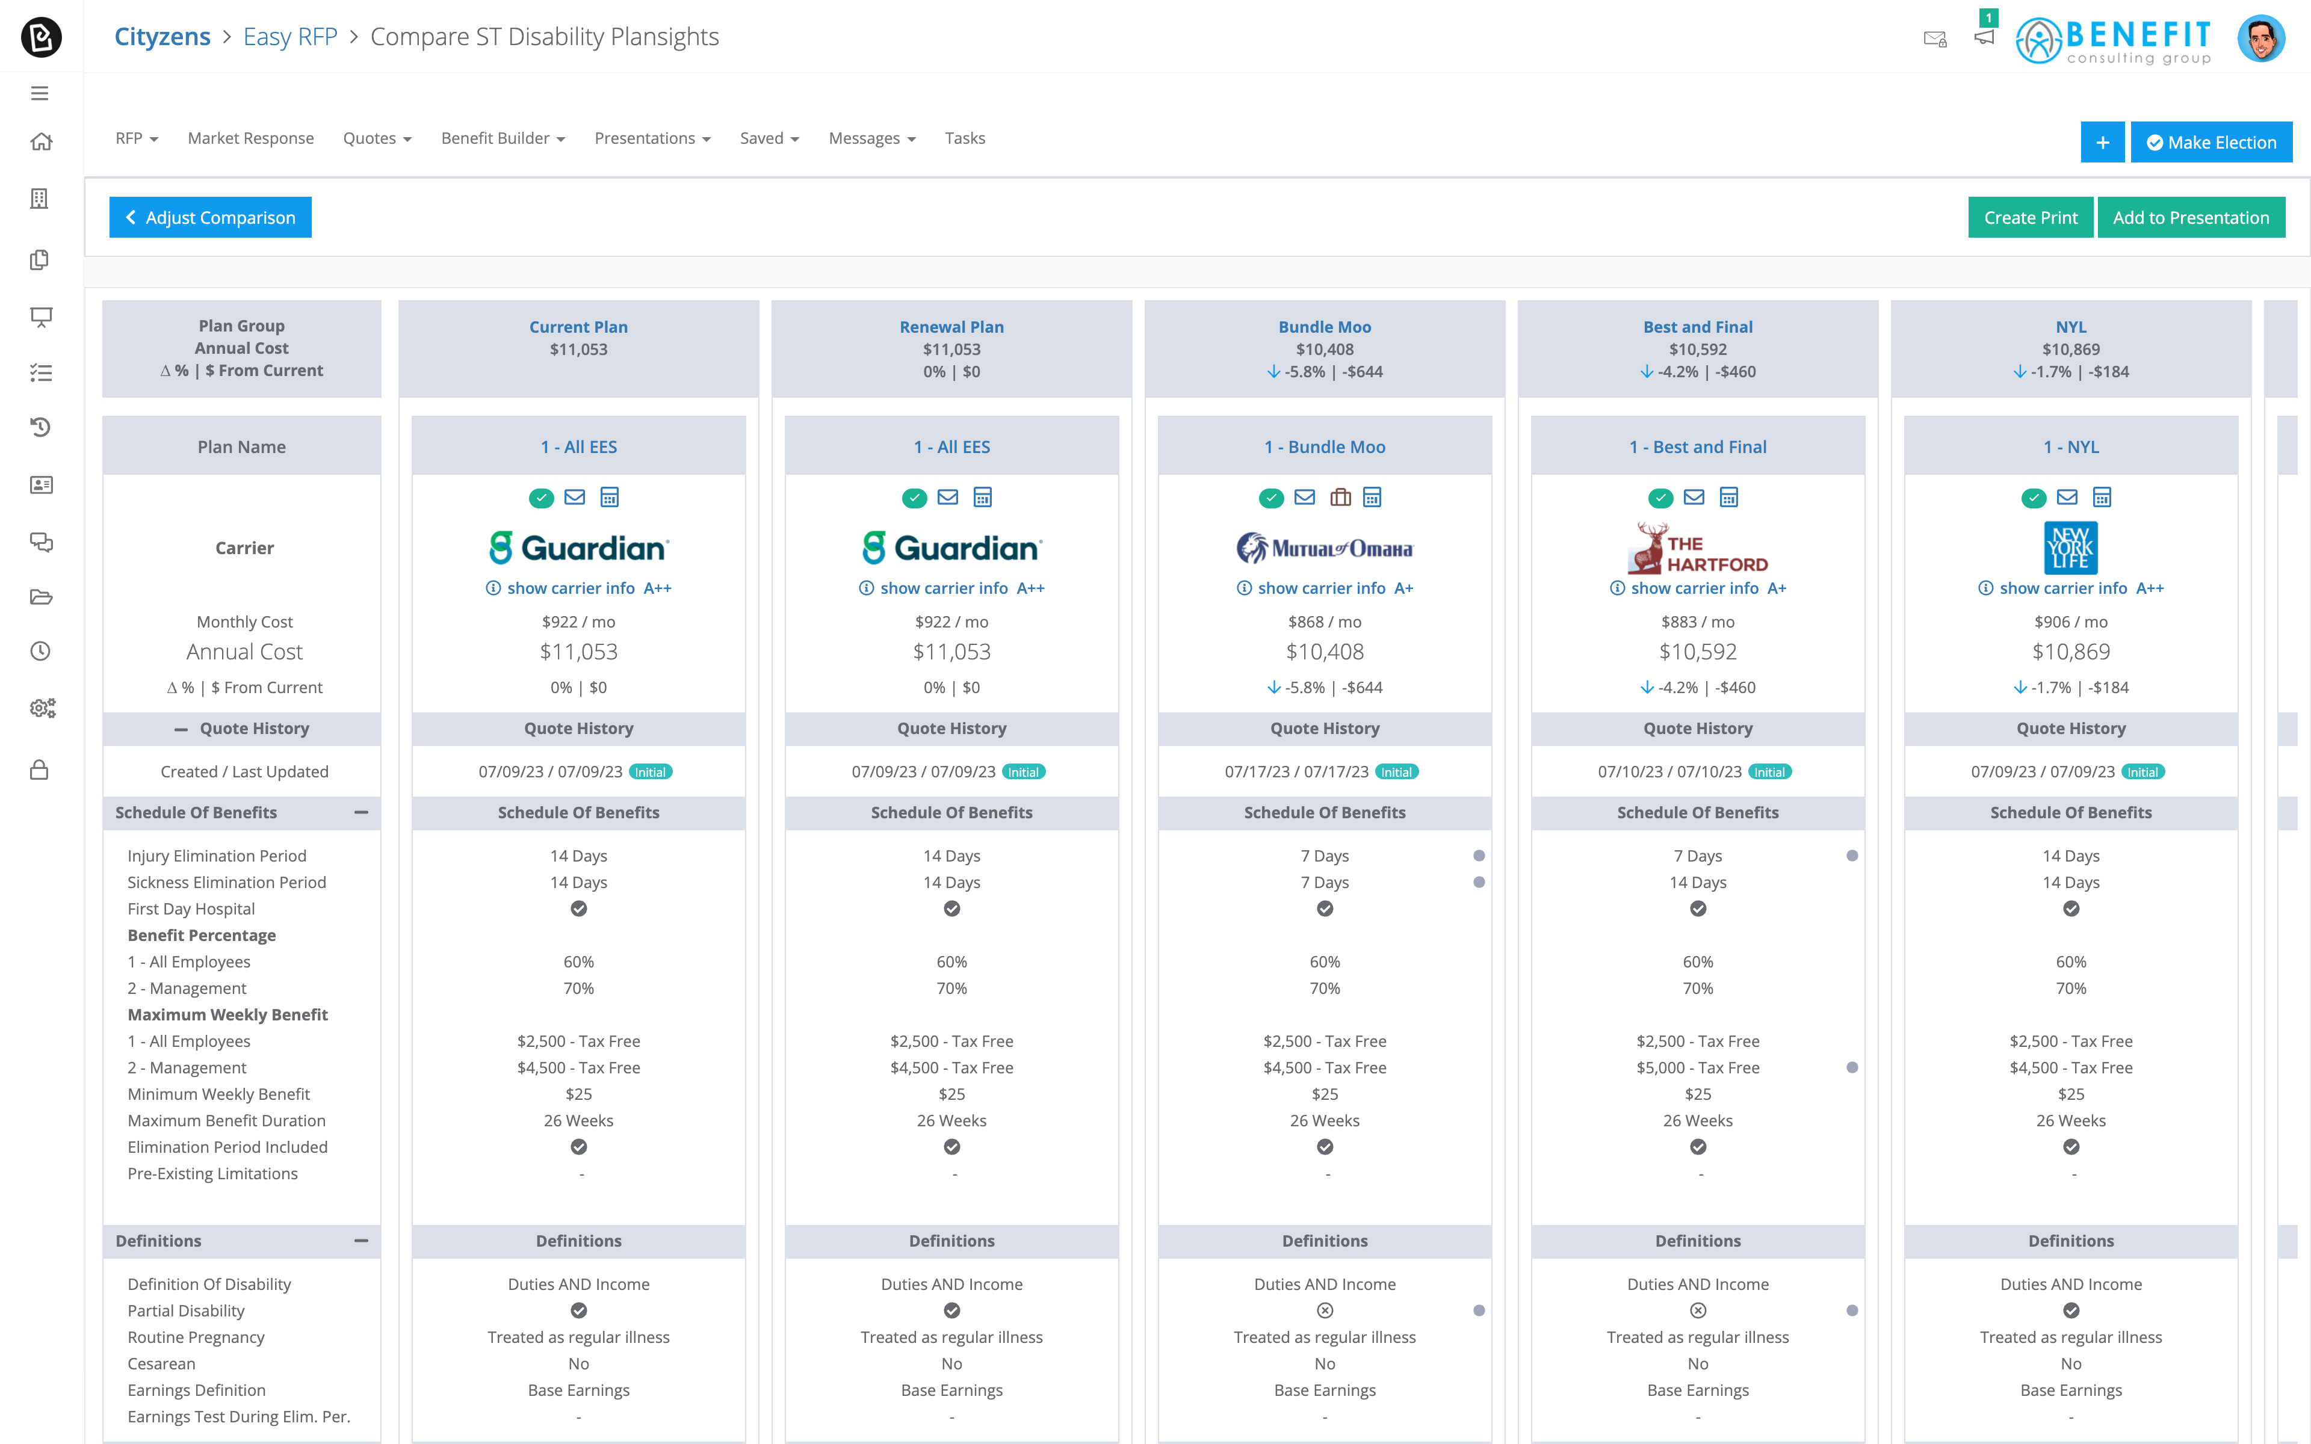Collapse the Schedule Of Benefits section

[361, 813]
